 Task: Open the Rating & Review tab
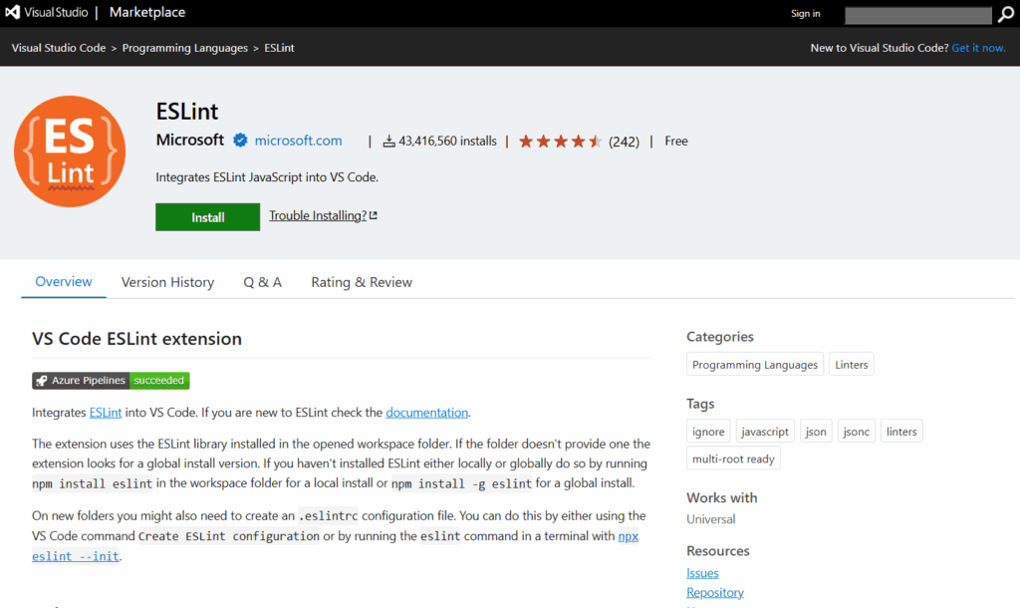[x=362, y=282]
